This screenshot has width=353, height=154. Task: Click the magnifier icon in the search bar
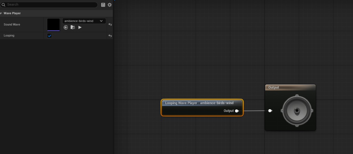tap(3, 5)
